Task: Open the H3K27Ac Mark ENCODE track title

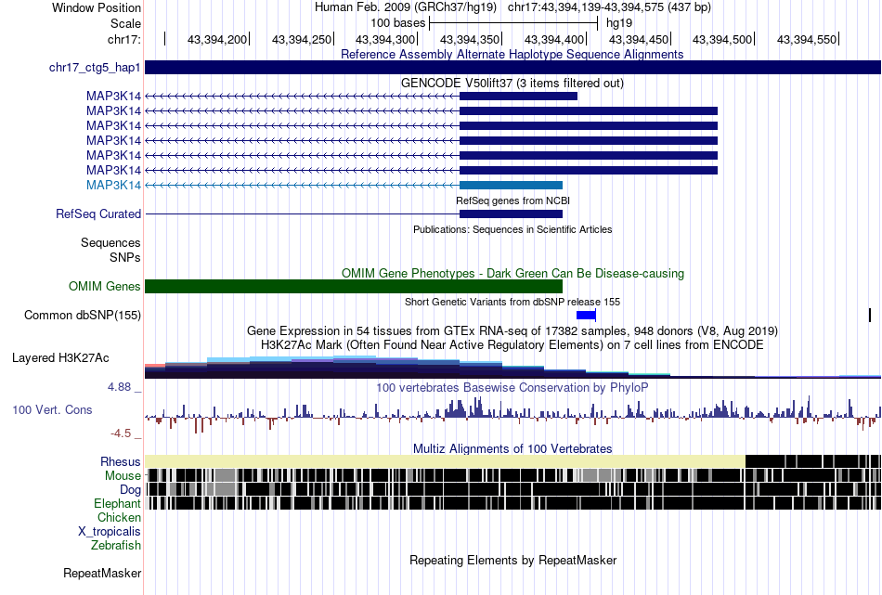Action: point(512,344)
